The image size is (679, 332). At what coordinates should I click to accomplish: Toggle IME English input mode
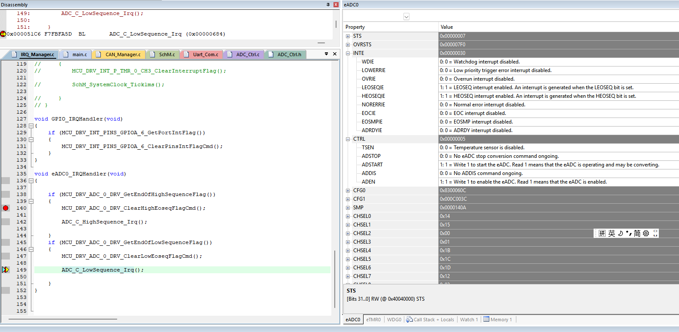coord(612,233)
